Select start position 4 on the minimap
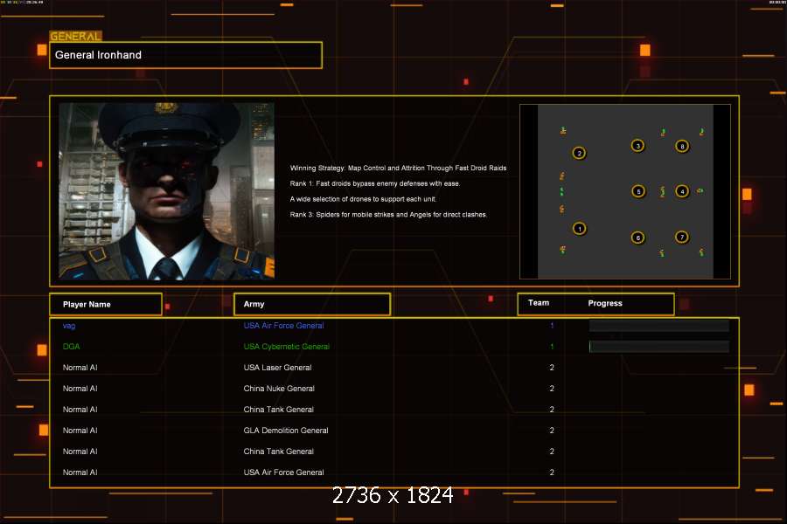The image size is (787, 524). (x=681, y=191)
